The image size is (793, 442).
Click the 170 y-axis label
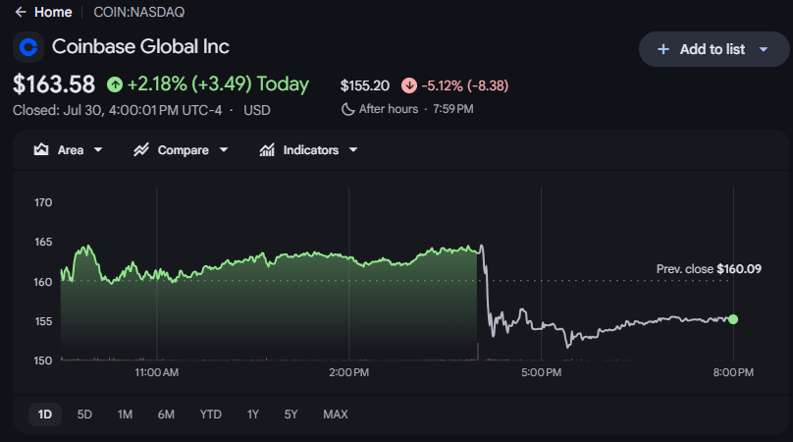43,202
